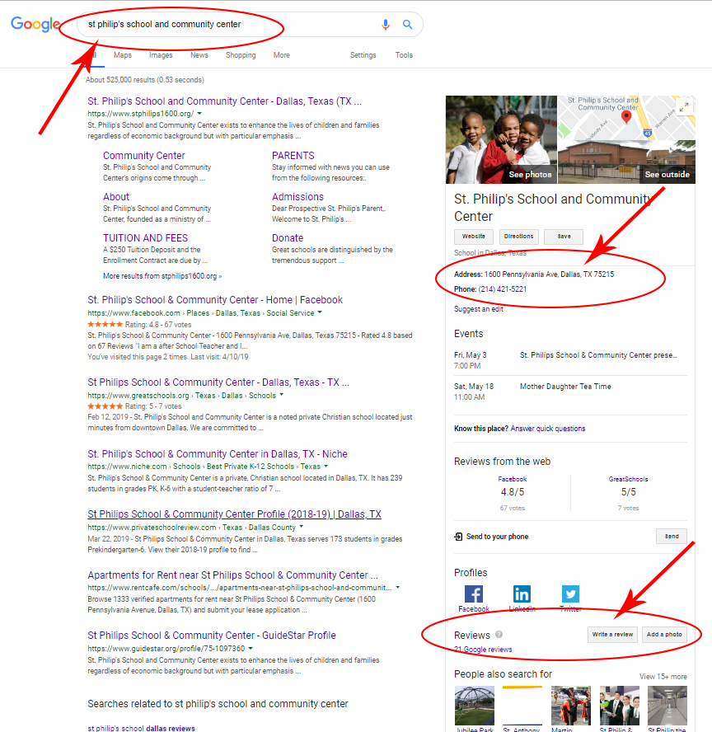This screenshot has height=732, width=712.
Task: Open the Facebook Home search result
Action: [x=215, y=300]
